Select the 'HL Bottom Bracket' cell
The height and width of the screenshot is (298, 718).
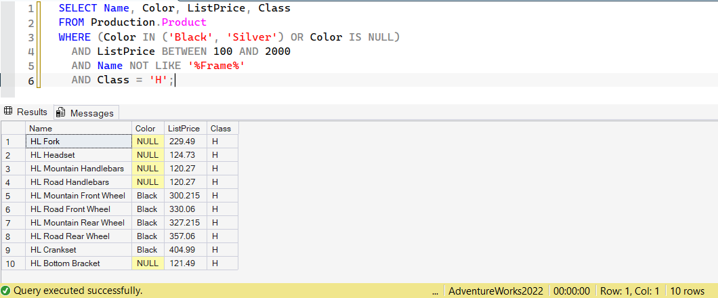tap(79, 263)
